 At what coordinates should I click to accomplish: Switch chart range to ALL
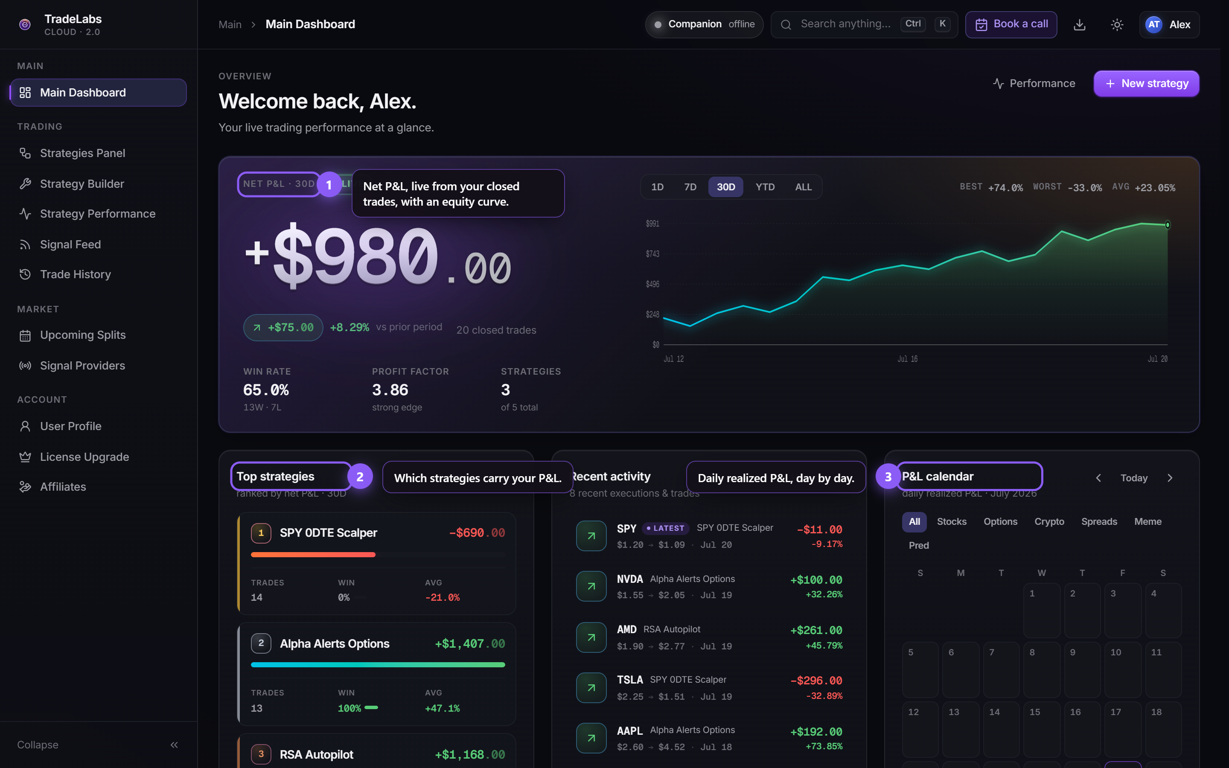click(x=804, y=187)
